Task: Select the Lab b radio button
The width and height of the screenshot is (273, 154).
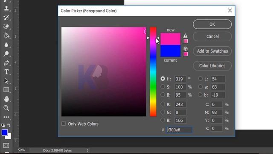Action: click(200, 95)
